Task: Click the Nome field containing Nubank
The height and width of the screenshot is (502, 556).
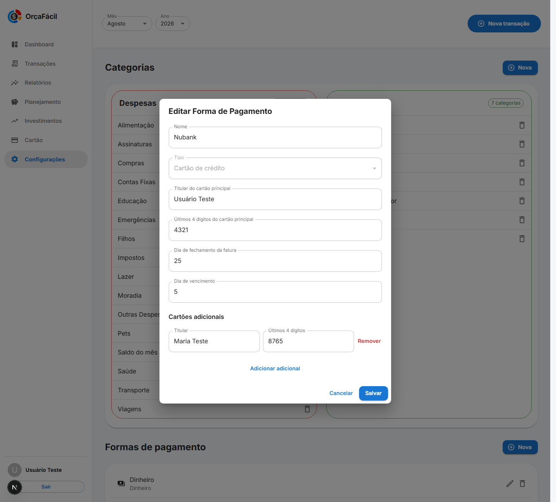Action: click(275, 137)
